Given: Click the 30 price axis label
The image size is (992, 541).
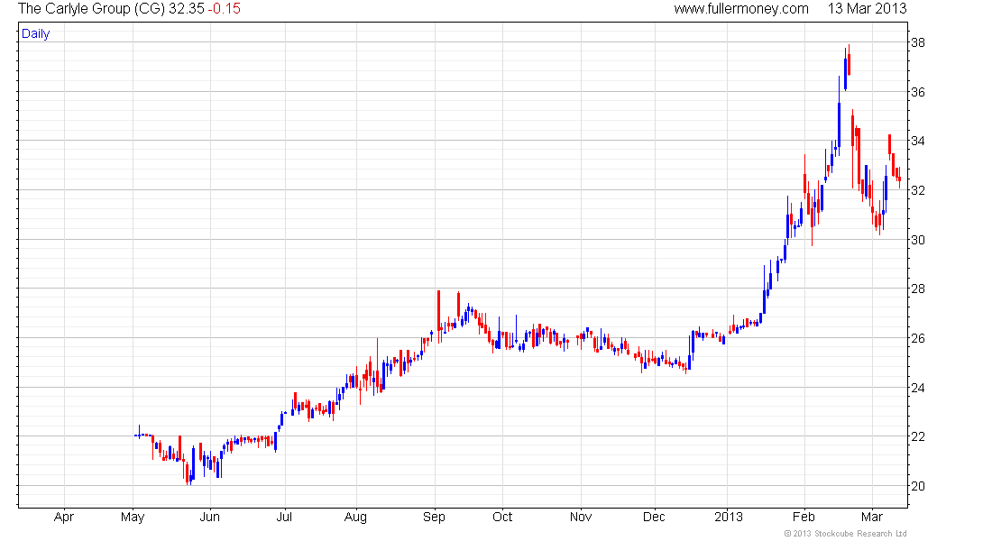Looking at the screenshot, I should coord(917,240).
